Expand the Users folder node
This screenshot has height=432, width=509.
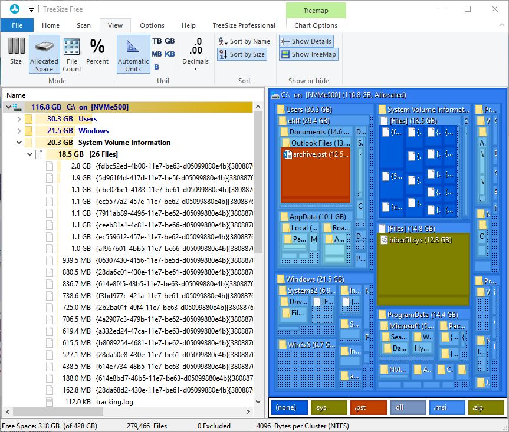click(19, 119)
